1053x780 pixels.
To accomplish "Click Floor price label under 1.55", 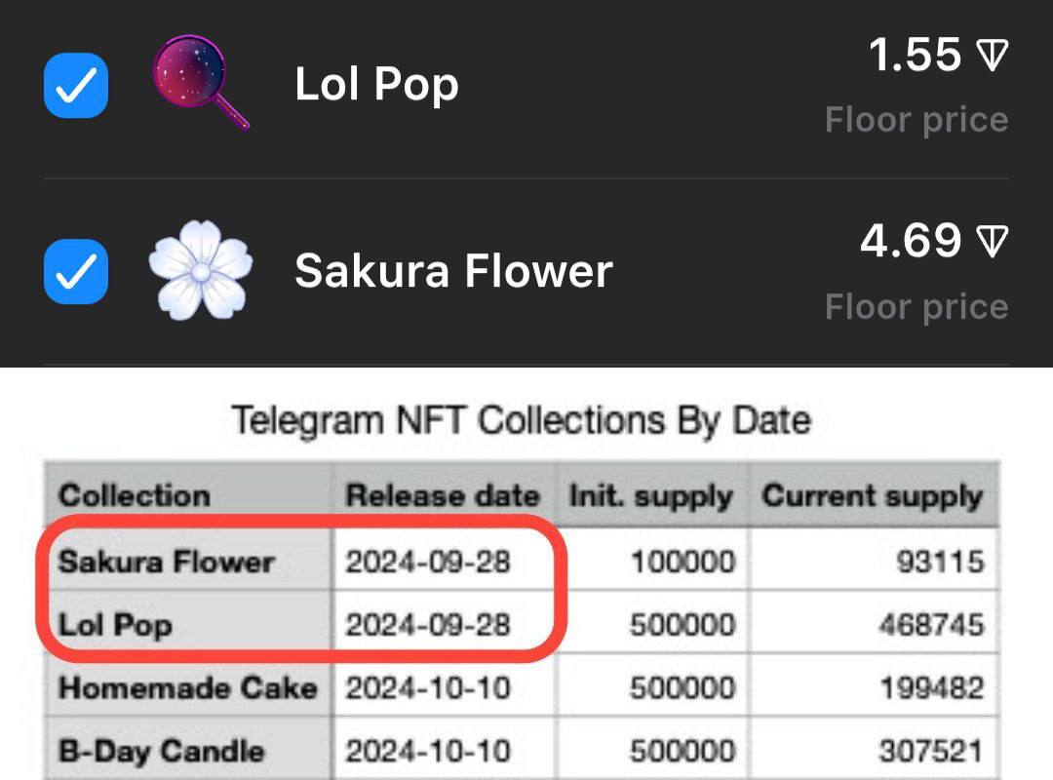I will point(916,120).
